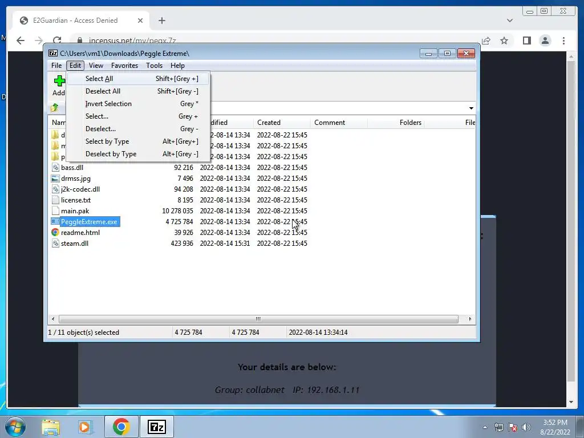Sort by the Folders column header
Viewport: 584px width, 438px height.
pyautogui.click(x=396, y=123)
